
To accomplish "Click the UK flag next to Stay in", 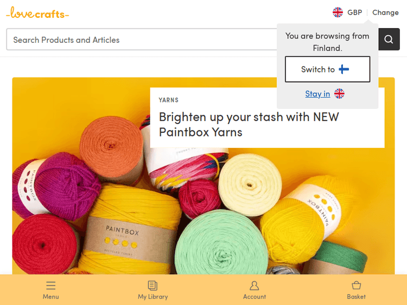I will click(339, 94).
